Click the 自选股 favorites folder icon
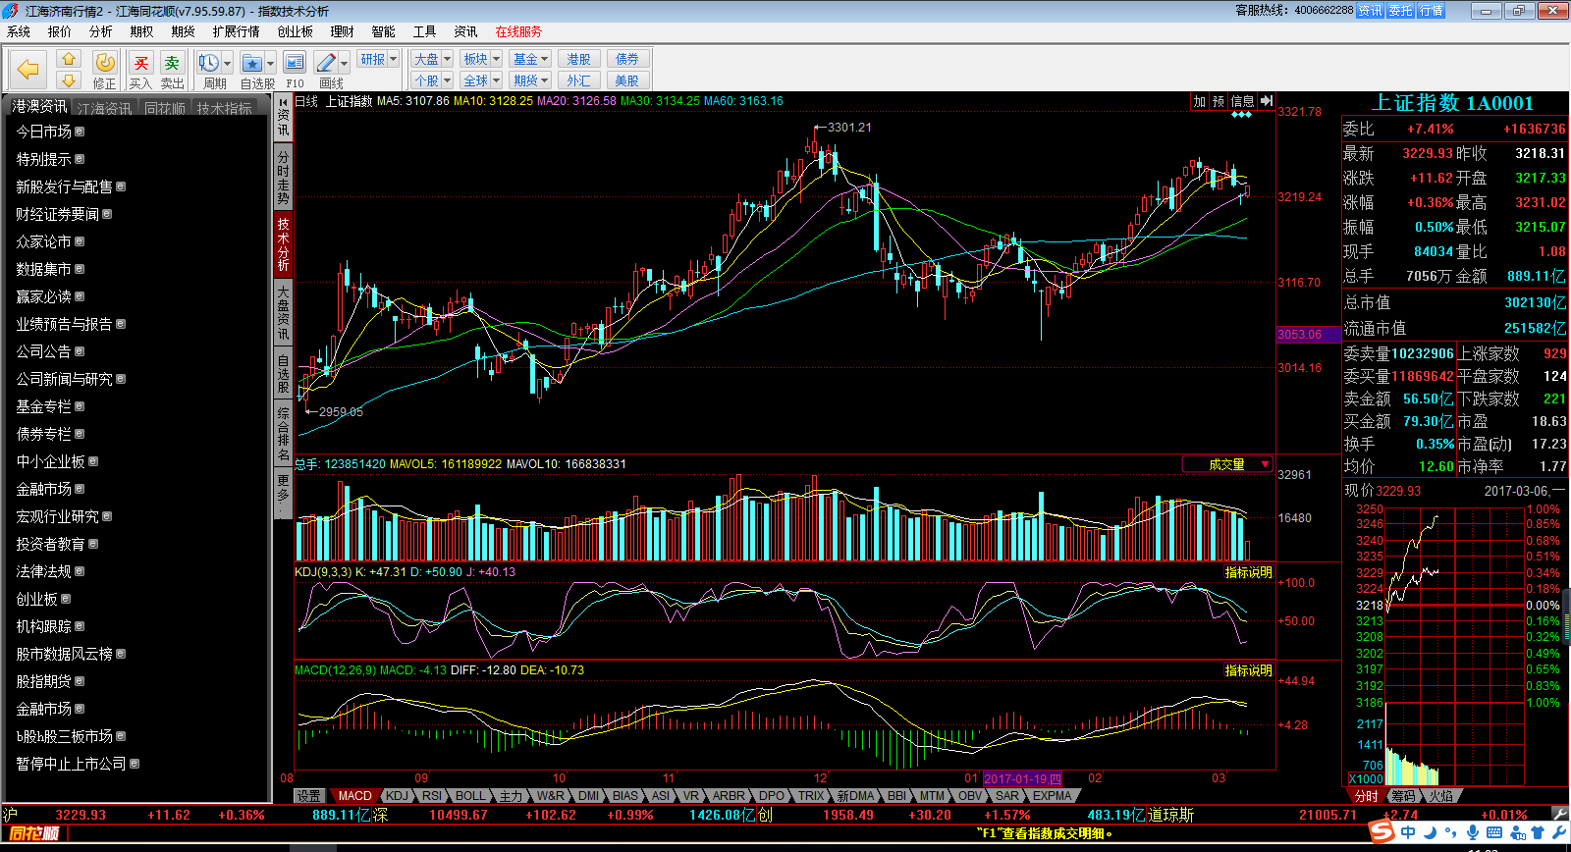 [x=252, y=64]
